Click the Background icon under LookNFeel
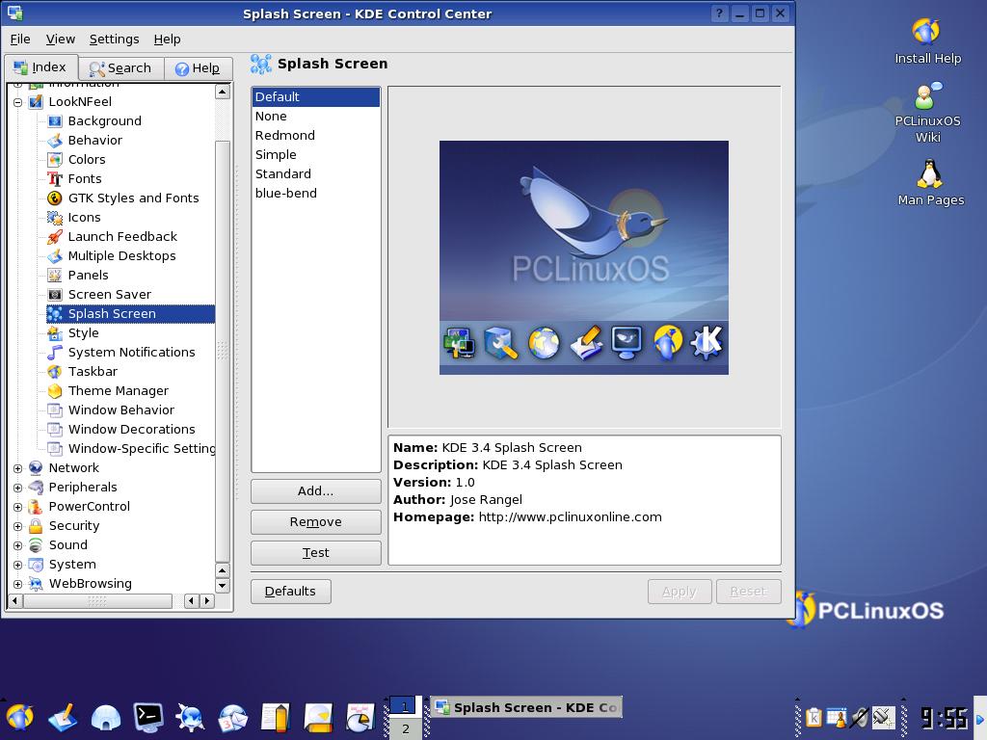Image resolution: width=987 pixels, height=740 pixels. [x=55, y=120]
